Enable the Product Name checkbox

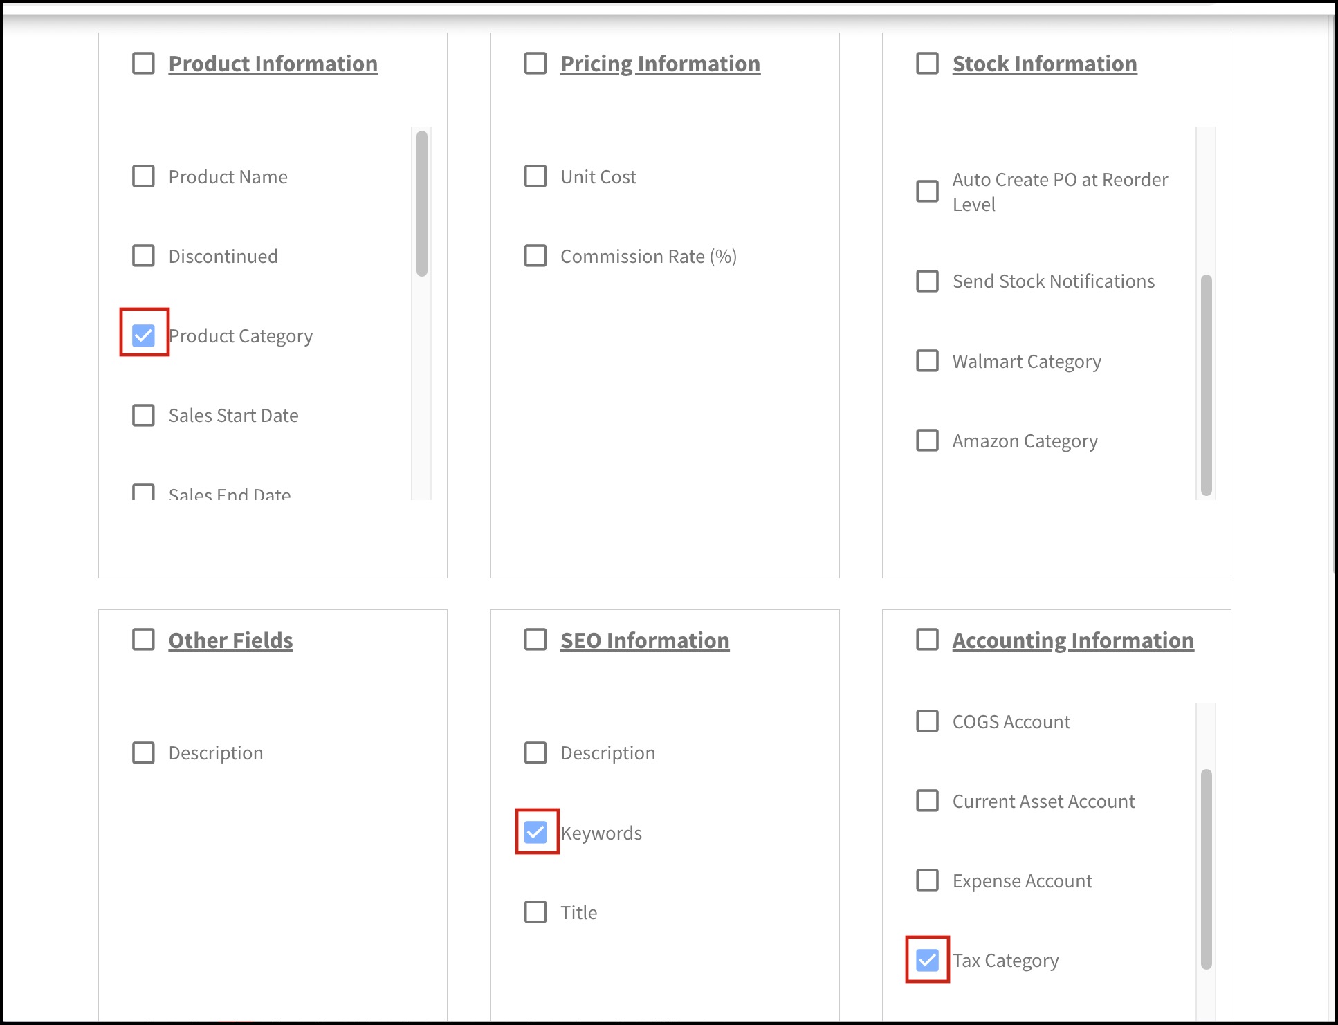(143, 176)
